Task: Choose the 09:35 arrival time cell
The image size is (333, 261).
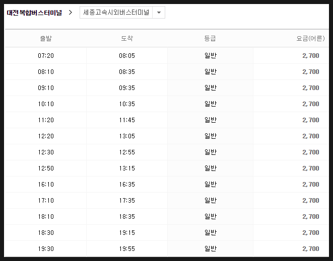Action: click(127, 88)
